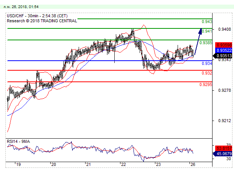Click the RSI axis value 30
The width and height of the screenshot is (234, 169).
click(x=229, y=159)
